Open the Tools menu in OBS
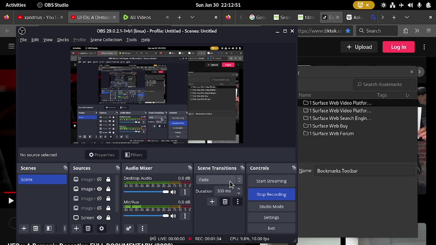436x245 pixels. 131,40
